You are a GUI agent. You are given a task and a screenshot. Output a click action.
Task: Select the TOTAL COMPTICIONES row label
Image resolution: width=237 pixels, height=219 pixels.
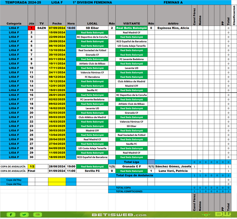click(x=129, y=191)
